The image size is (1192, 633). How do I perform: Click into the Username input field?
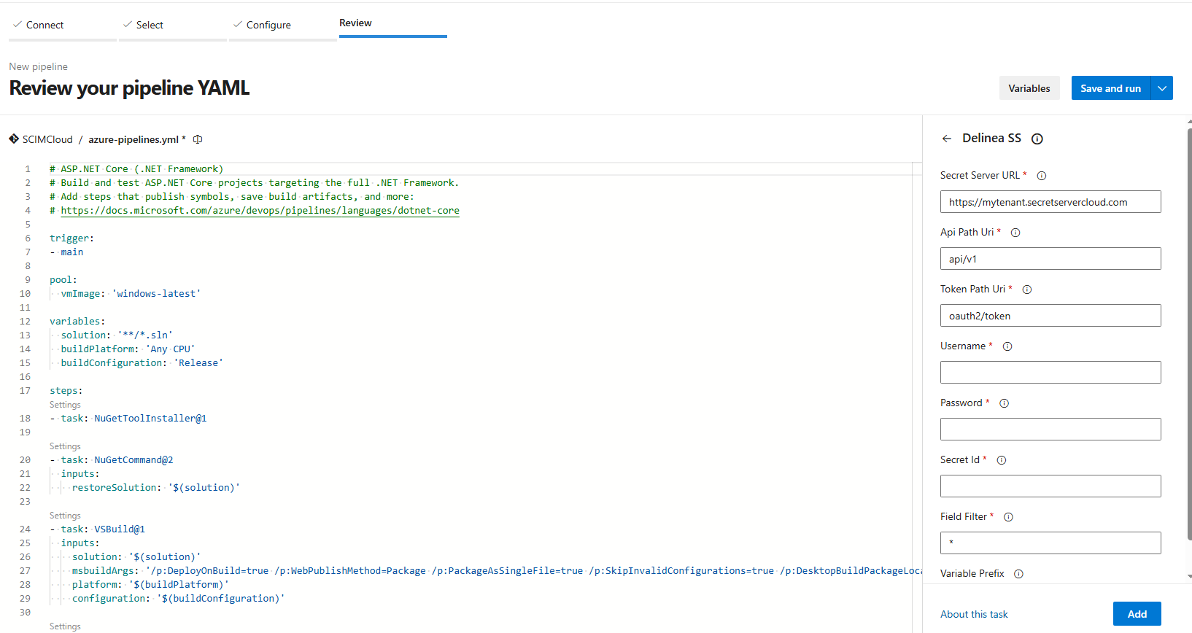coord(1050,373)
